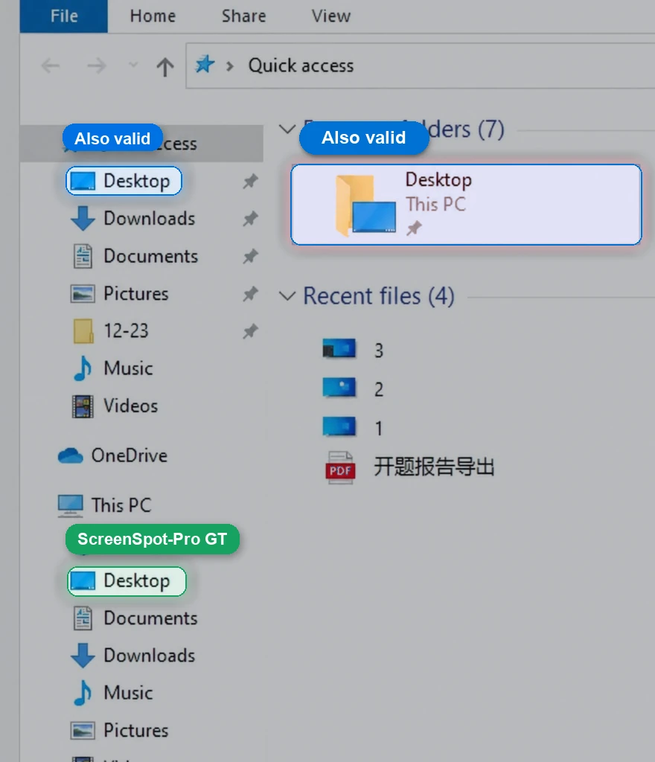The height and width of the screenshot is (762, 655).
Task: Click the OneDrive cloud icon
Action: tap(71, 456)
